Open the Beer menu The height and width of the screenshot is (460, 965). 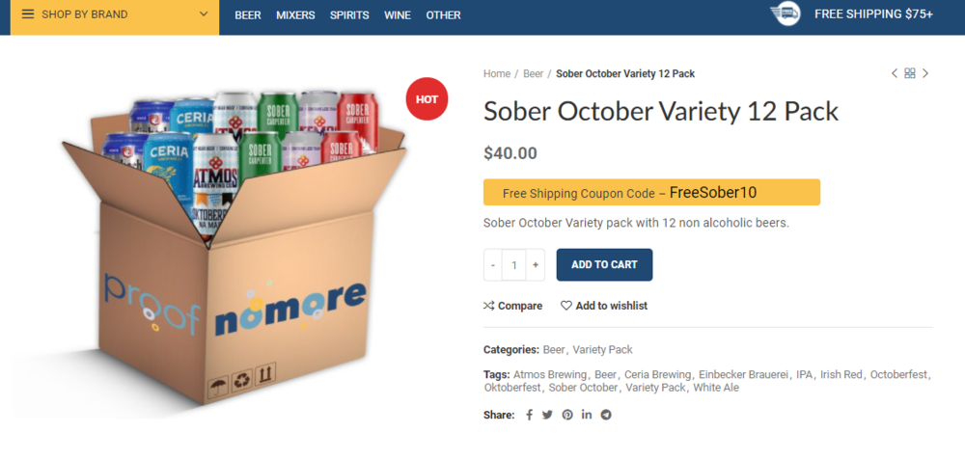tap(248, 15)
